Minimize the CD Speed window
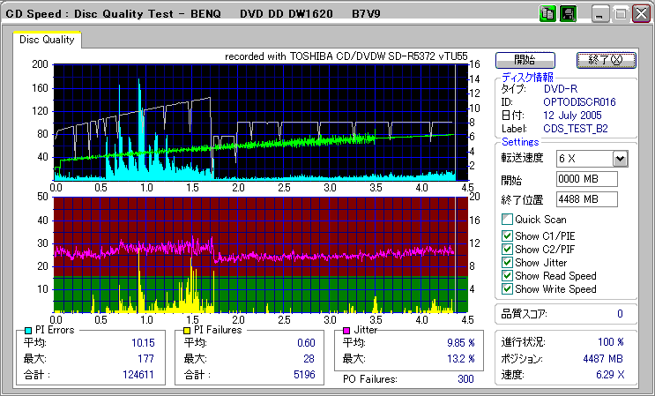This screenshot has width=655, height=396. (x=600, y=15)
